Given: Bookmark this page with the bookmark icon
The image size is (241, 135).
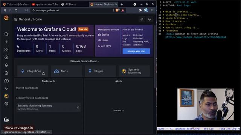Looking at the screenshot, I should (x=26, y=10).
